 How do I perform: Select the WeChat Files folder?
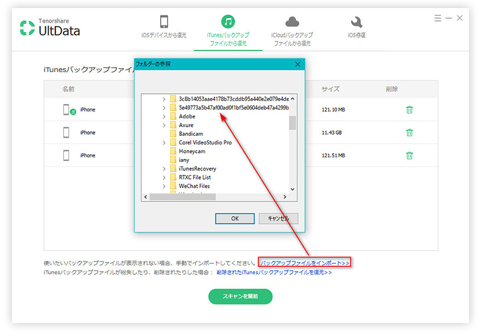[190, 186]
